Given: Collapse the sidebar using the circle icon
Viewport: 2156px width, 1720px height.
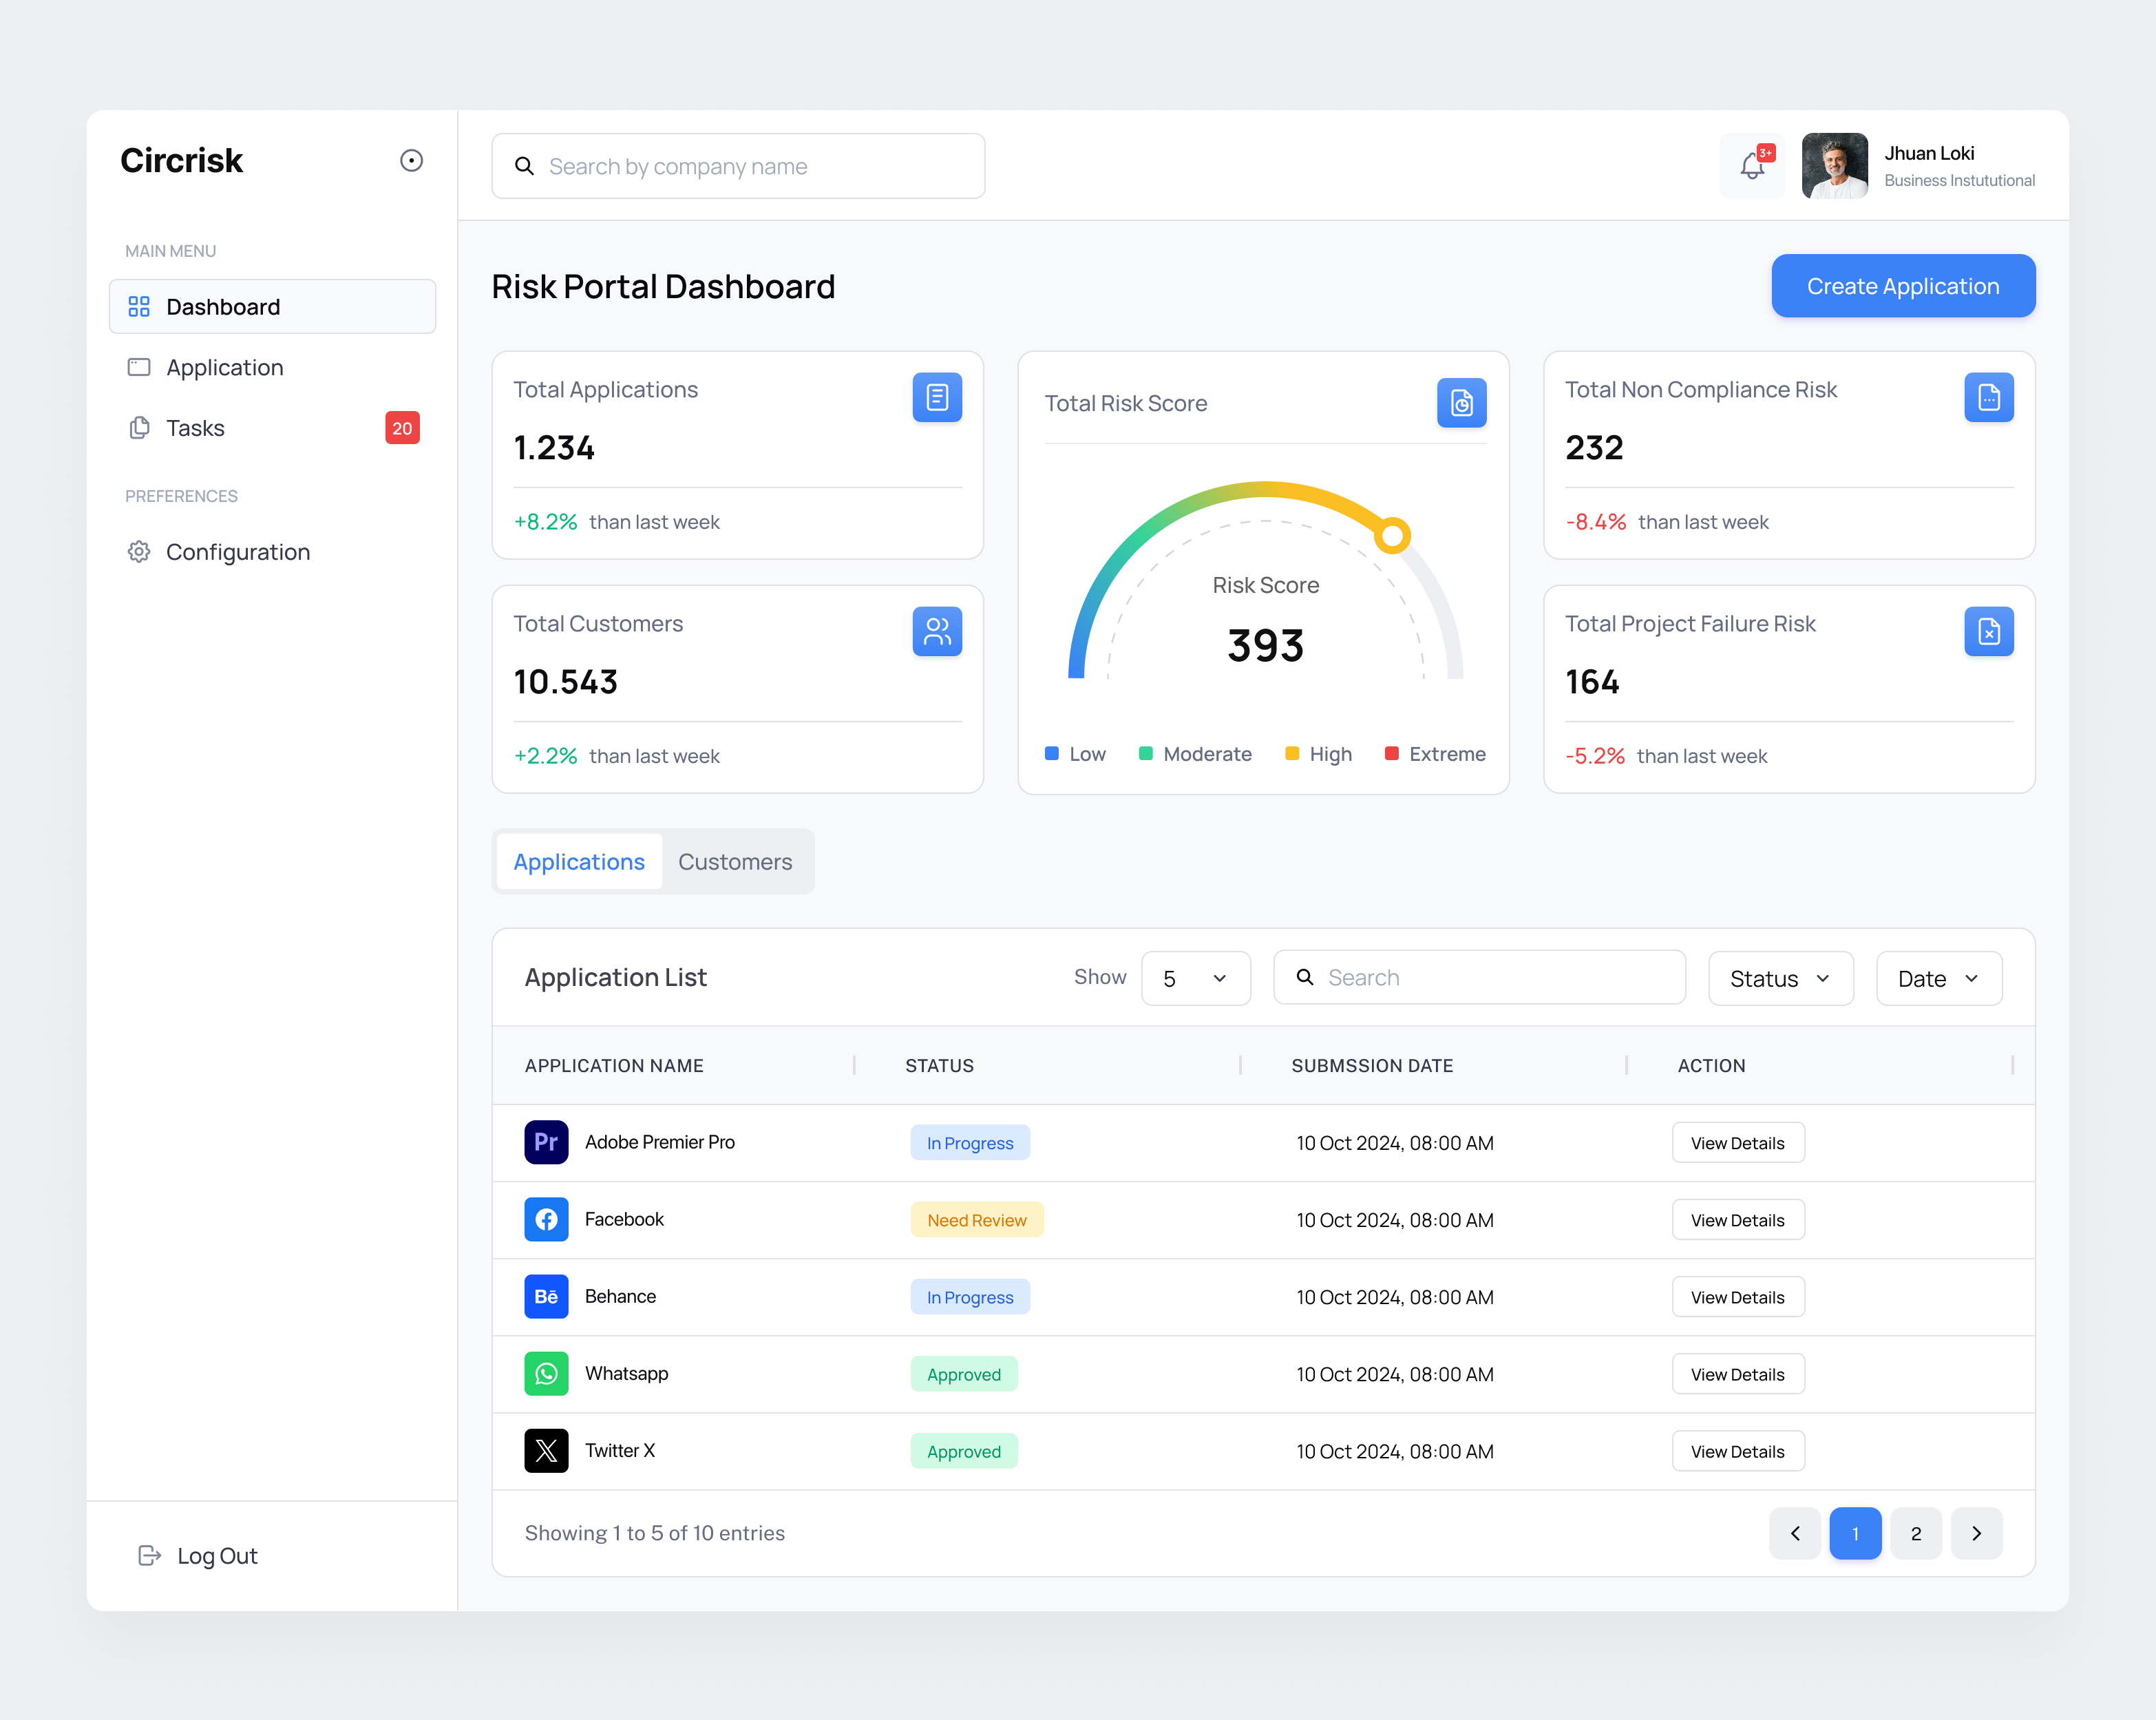Looking at the screenshot, I should [x=412, y=160].
